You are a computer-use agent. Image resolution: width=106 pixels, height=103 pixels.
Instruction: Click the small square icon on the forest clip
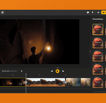(68, 84)
